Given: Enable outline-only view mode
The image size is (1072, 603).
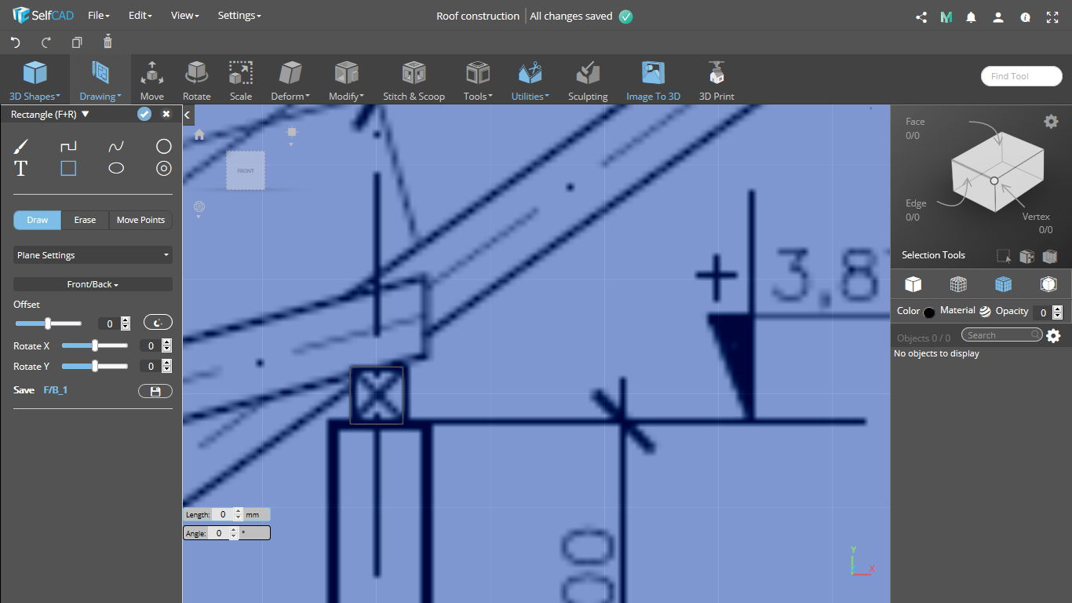Looking at the screenshot, I should [1048, 283].
